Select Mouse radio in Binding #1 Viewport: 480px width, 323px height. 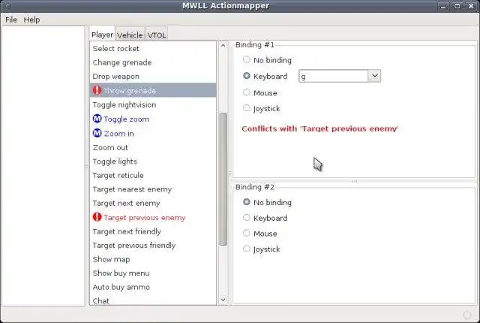click(247, 92)
